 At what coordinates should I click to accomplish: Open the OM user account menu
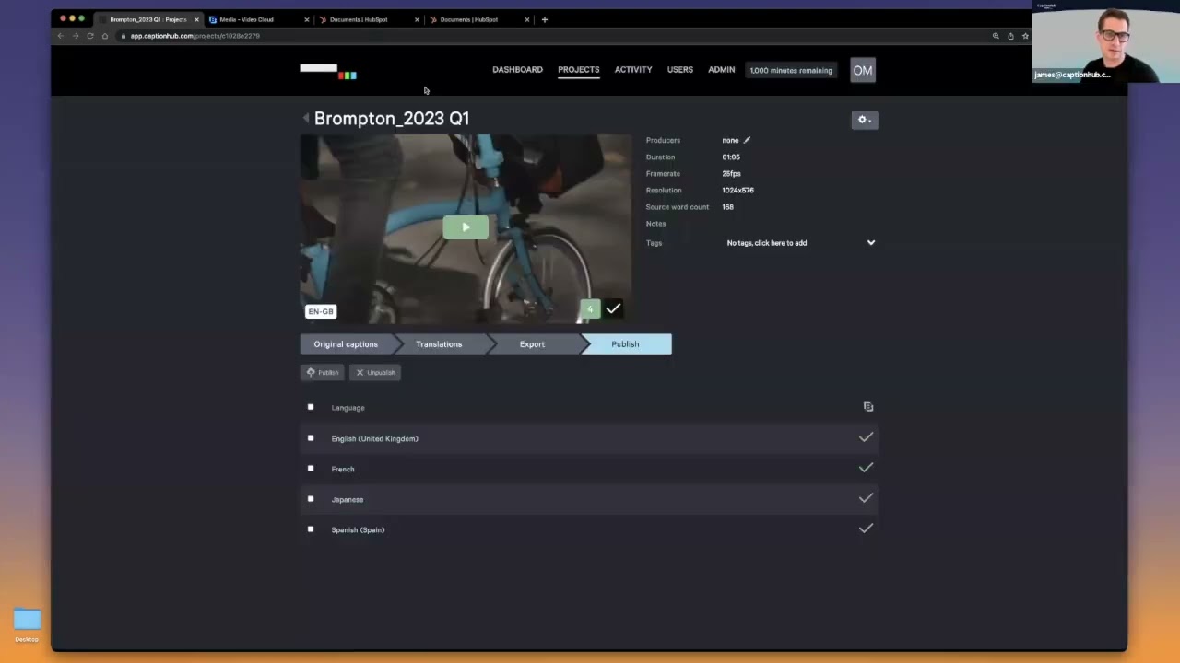coord(862,70)
